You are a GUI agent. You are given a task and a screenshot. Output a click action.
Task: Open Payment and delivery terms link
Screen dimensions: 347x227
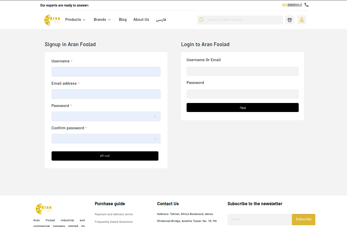click(x=114, y=214)
